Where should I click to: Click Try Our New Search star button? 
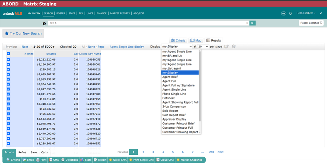pyautogui.click(x=23, y=34)
